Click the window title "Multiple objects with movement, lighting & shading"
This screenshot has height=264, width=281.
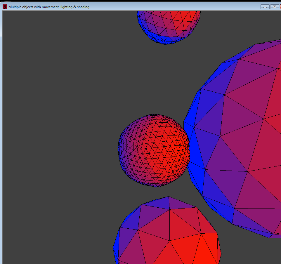[x=49, y=7]
